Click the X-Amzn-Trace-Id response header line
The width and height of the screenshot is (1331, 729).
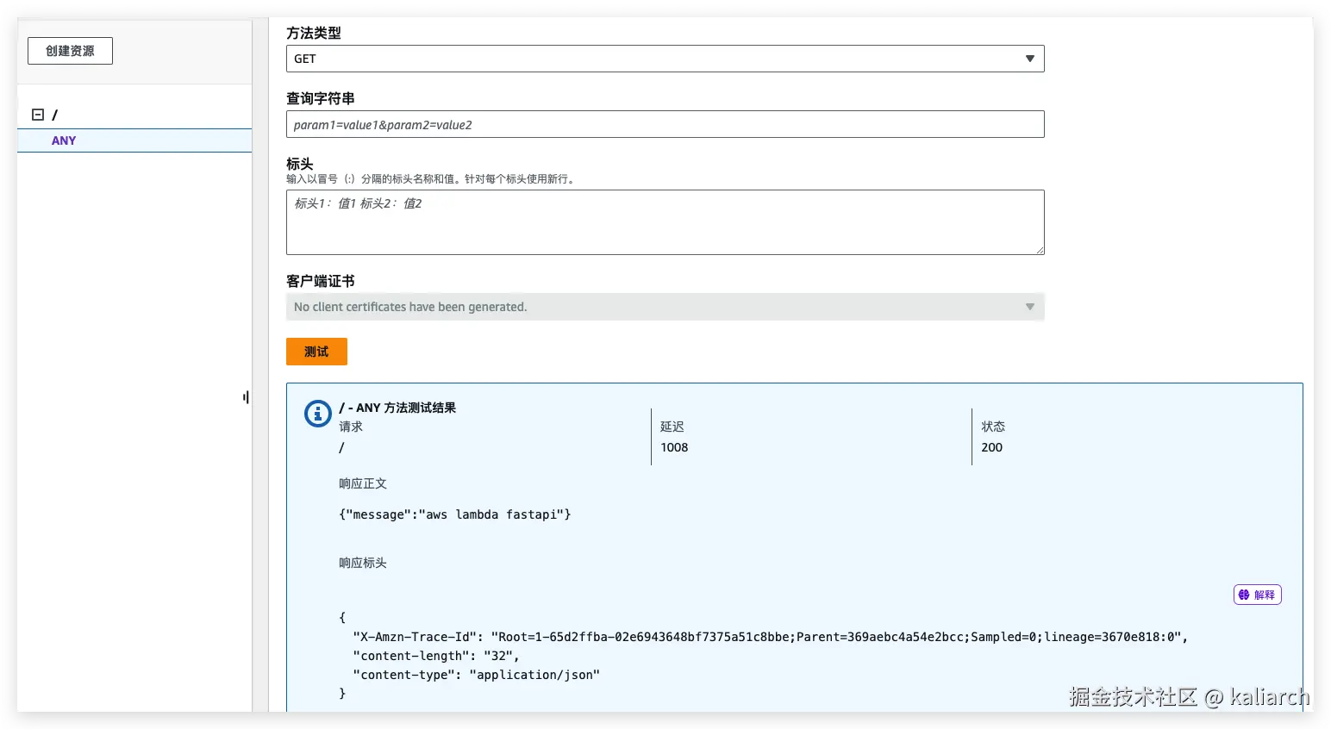click(770, 637)
